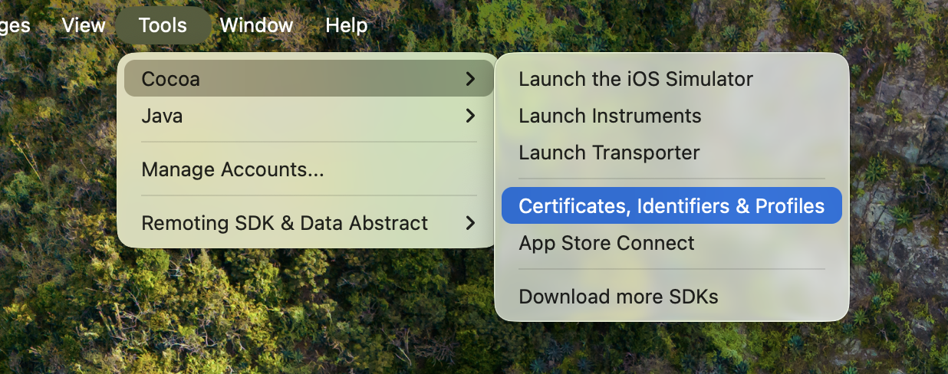Screen dimensions: 948x374
Task: Choose Launch Transporter
Action: pos(609,153)
